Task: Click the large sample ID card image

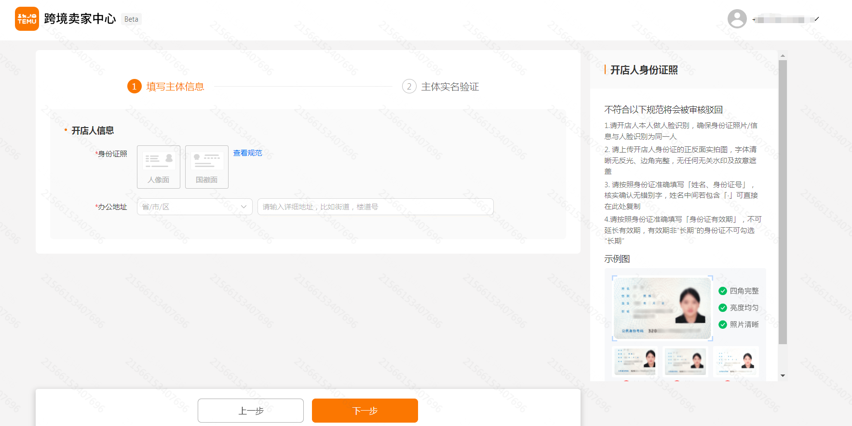Action: (662, 309)
